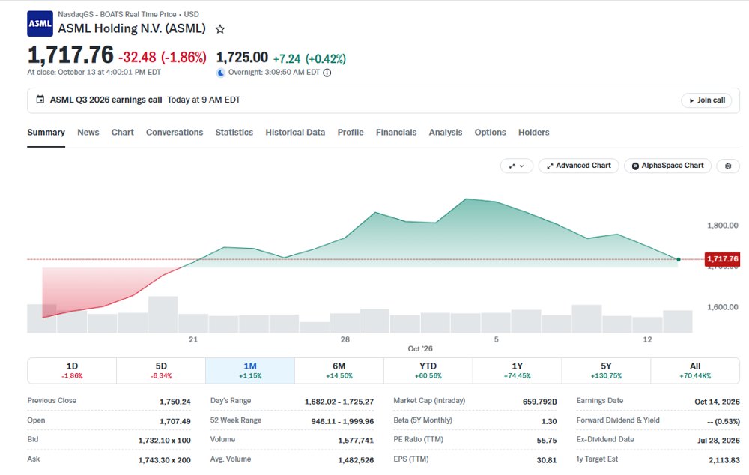Click the 1,800.00 axis label
This screenshot has height=475, width=749.
(722, 225)
